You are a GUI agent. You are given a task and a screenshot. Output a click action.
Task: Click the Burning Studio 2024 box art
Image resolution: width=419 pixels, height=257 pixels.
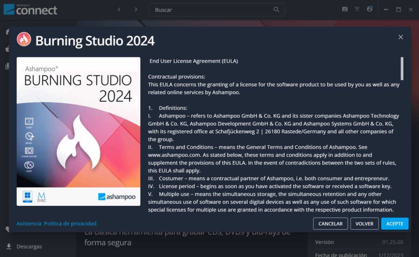click(78, 132)
